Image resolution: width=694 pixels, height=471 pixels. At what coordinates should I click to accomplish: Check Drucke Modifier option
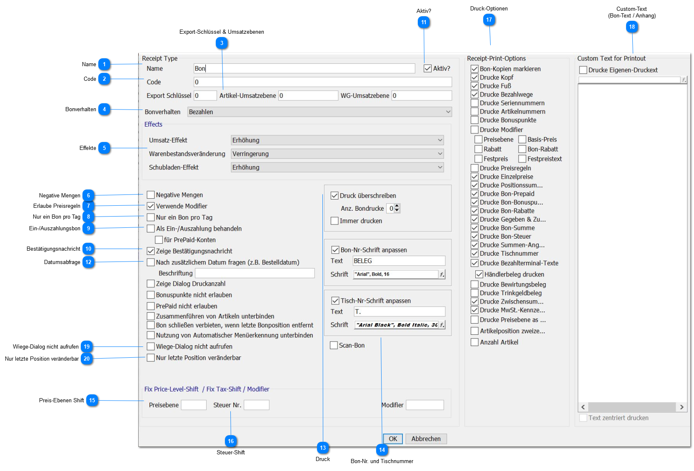474,130
